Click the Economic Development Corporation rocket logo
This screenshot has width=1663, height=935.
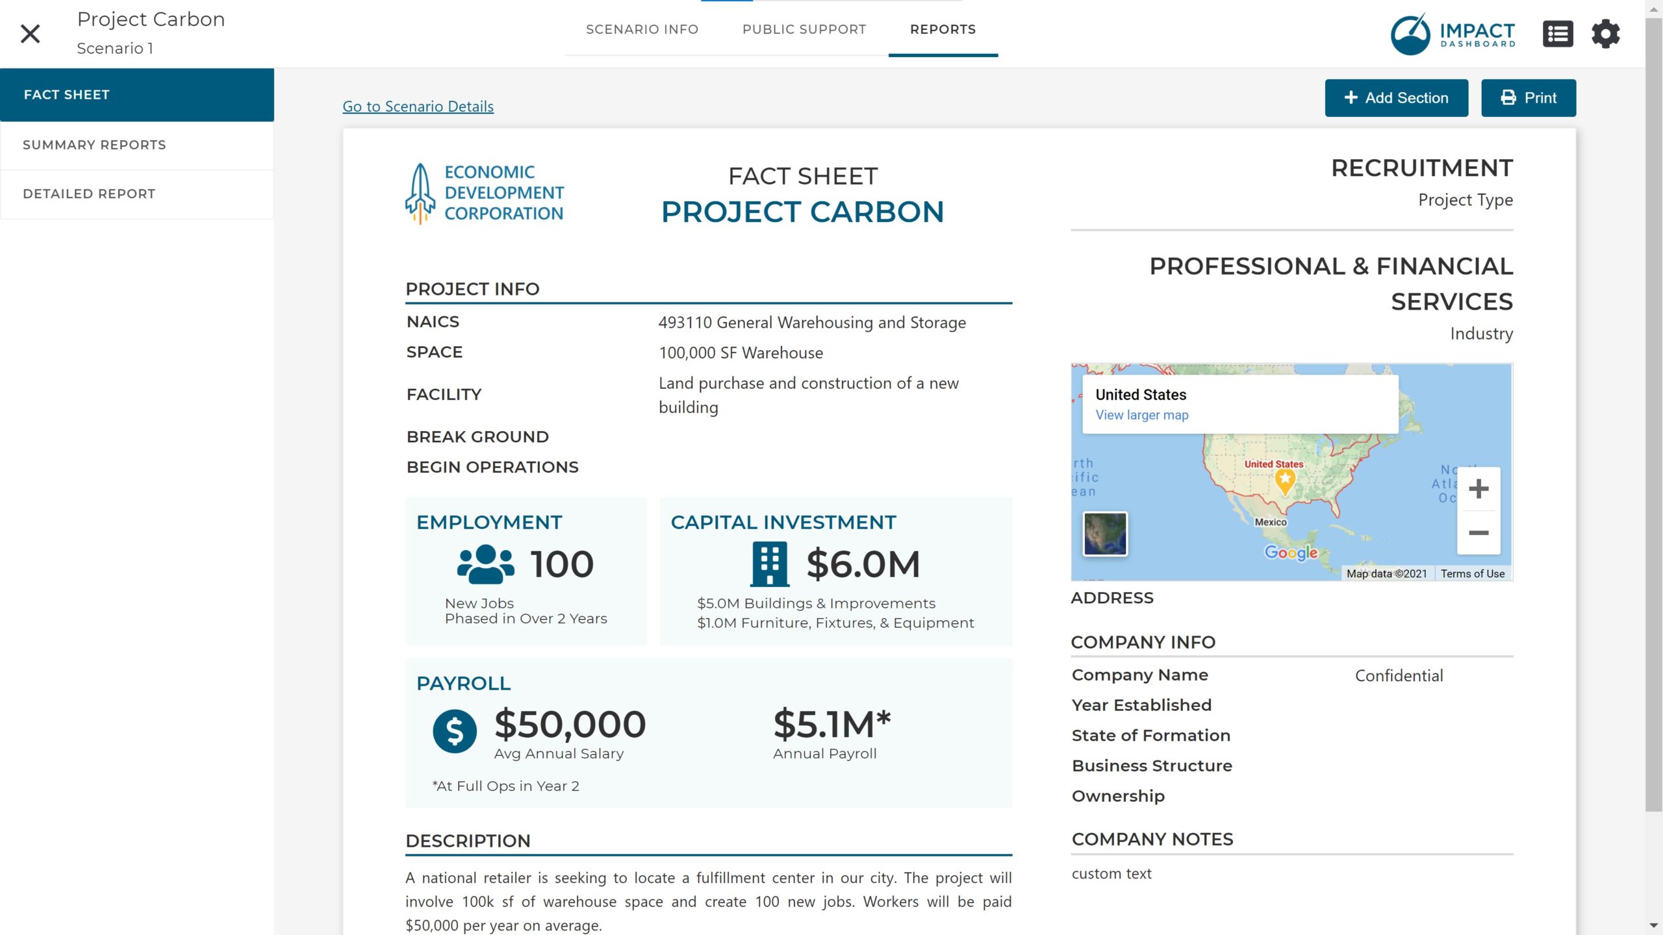[x=420, y=193]
